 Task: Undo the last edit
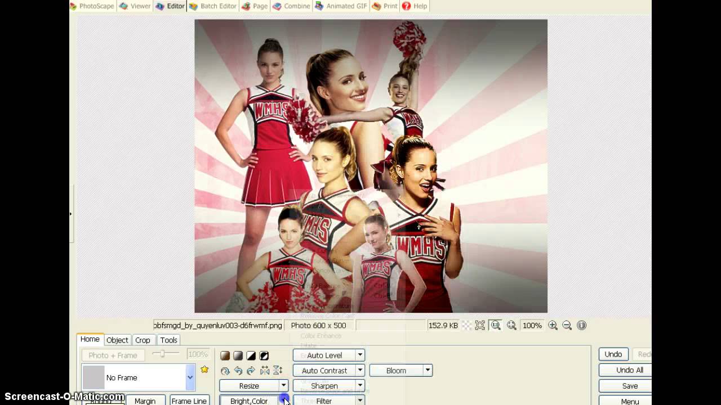pyautogui.click(x=613, y=354)
